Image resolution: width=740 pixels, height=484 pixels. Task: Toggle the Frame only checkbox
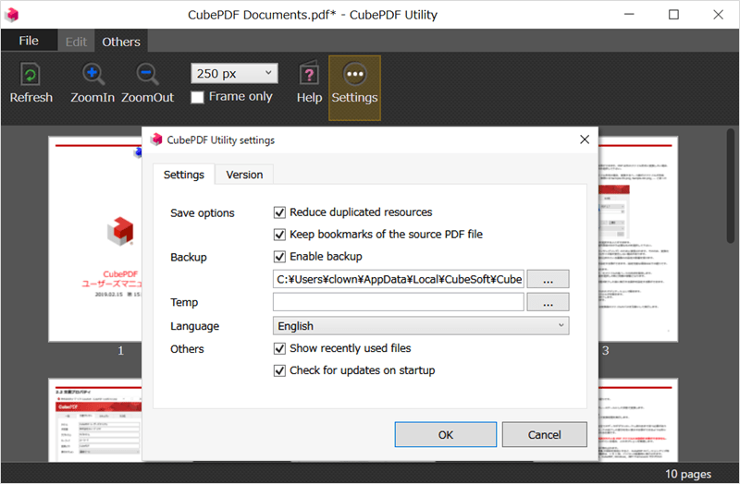pyautogui.click(x=197, y=97)
